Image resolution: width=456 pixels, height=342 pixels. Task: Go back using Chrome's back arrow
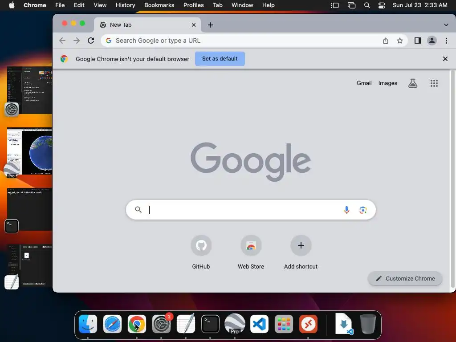(62, 41)
